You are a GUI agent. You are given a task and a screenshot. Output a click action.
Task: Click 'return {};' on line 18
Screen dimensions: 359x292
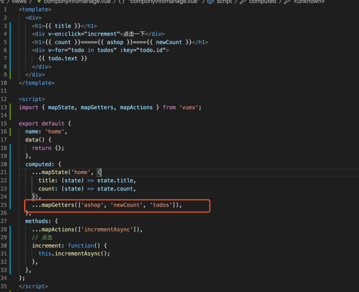coord(48,148)
